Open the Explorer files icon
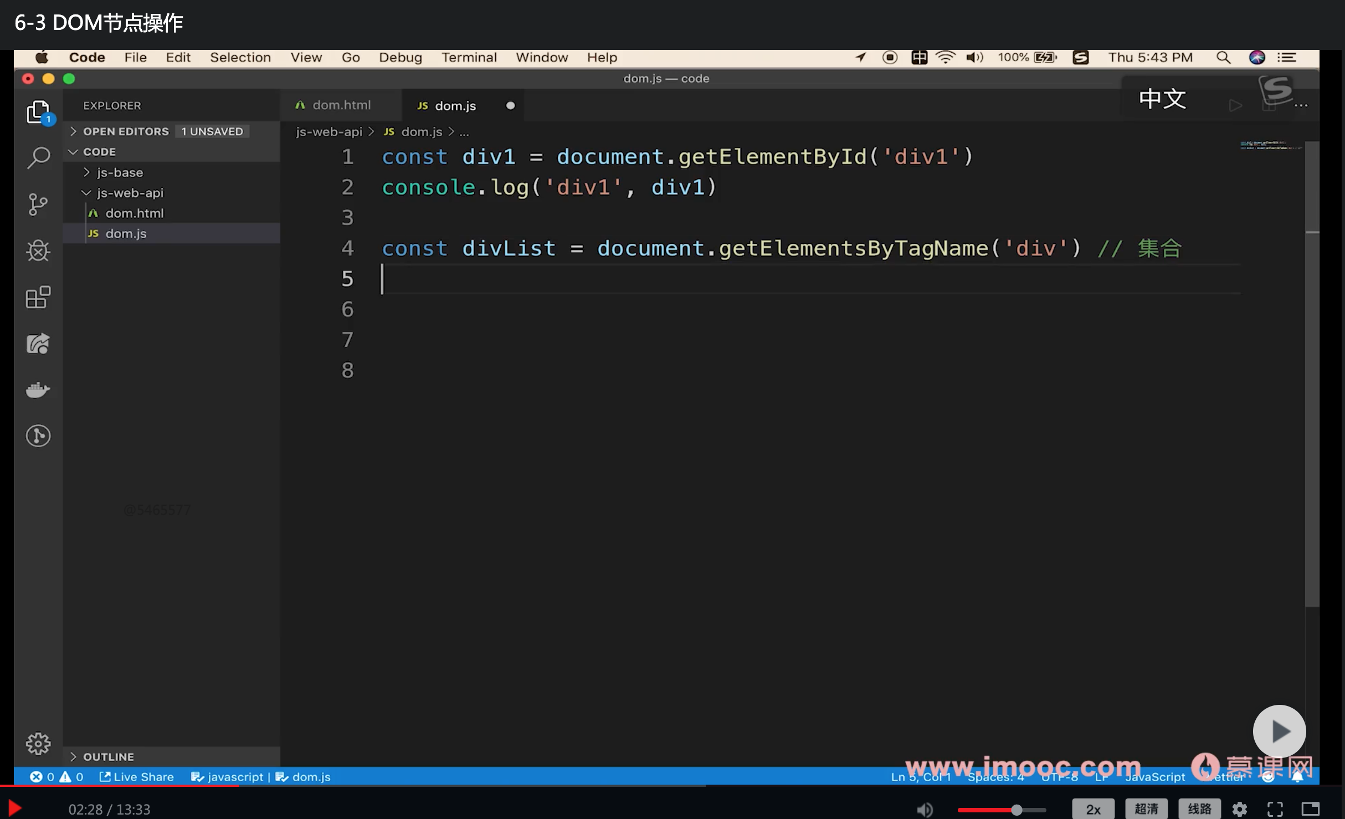Screen dimensions: 1345x819 point(38,112)
